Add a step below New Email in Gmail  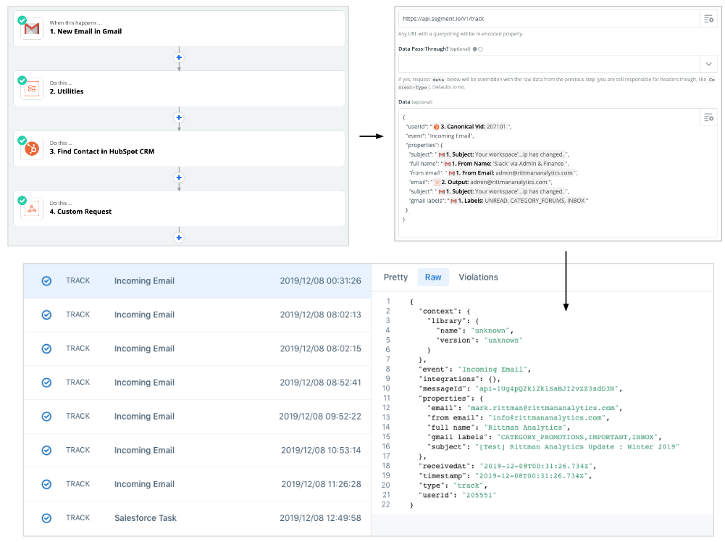pos(179,57)
